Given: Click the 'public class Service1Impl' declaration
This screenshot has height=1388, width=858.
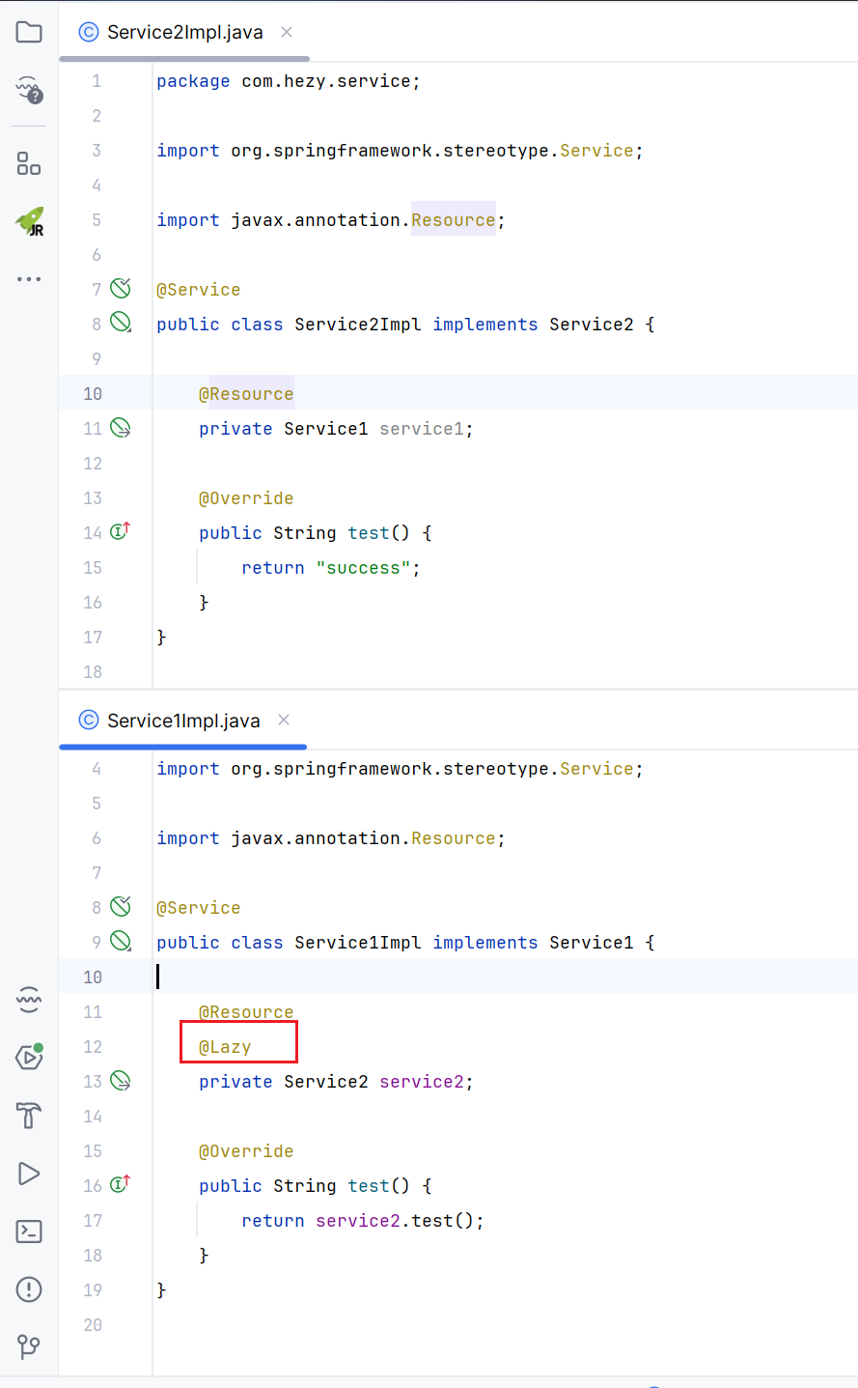Looking at the screenshot, I should (405, 943).
